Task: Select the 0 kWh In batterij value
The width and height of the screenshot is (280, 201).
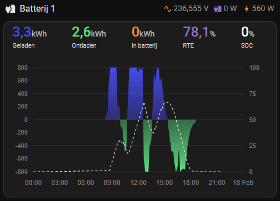Action: pos(143,32)
